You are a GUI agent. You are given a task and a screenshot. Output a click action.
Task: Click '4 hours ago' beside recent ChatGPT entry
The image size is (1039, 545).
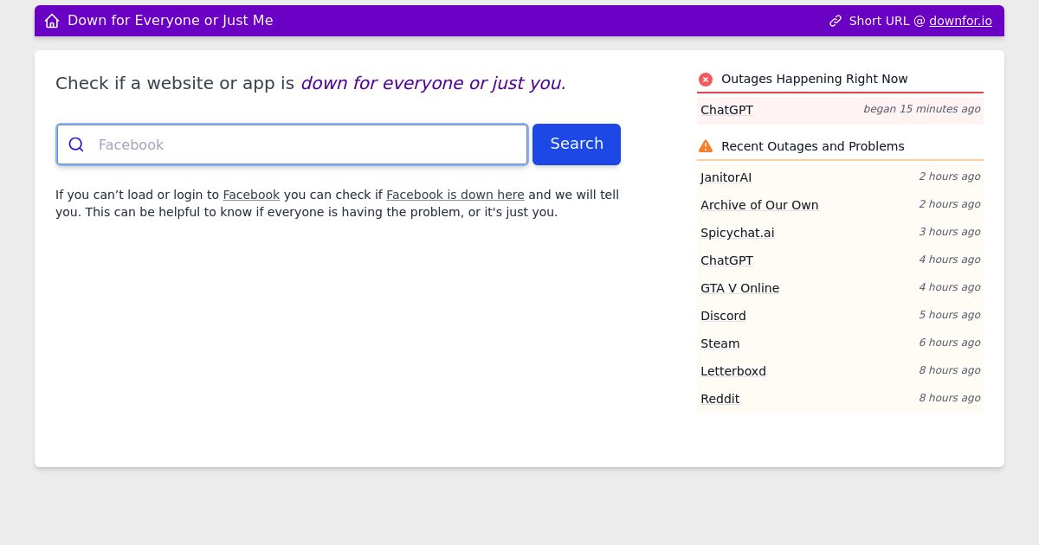[950, 260]
